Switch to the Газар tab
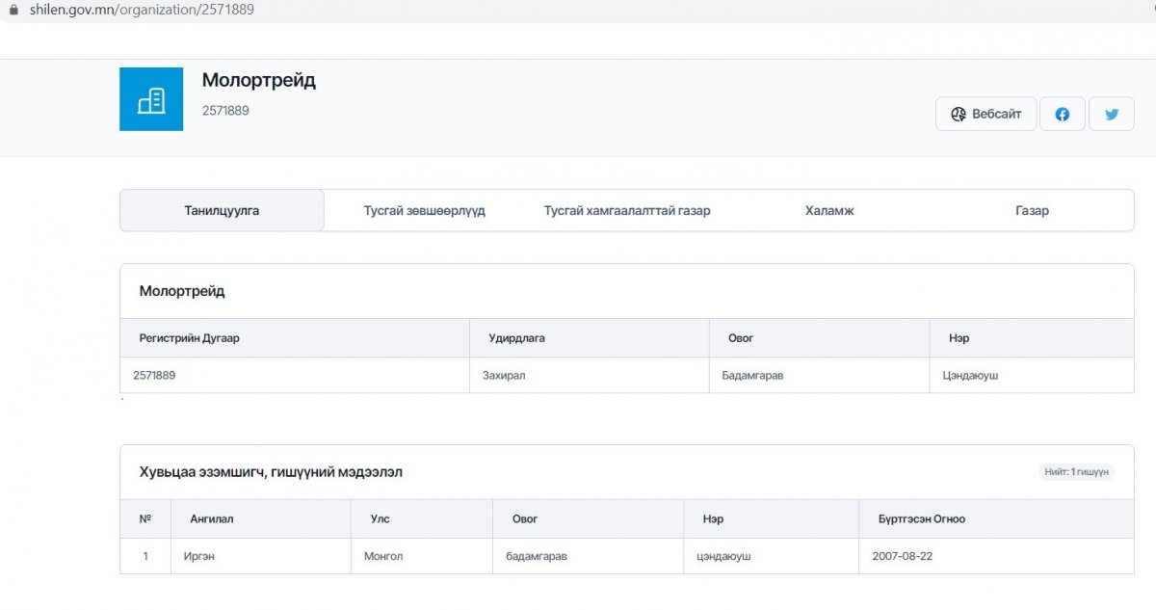This screenshot has width=1156, height=610. coord(1032,210)
